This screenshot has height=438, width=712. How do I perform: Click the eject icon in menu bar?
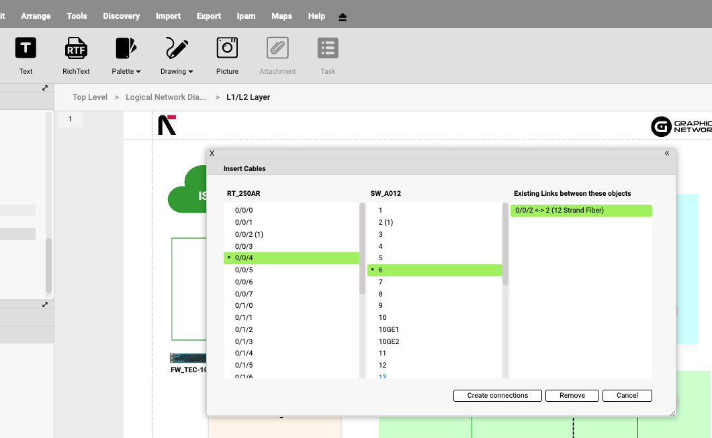[x=343, y=17]
